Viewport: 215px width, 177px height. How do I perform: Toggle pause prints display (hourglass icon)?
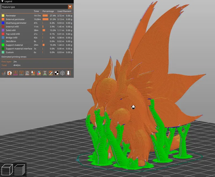(45, 73)
